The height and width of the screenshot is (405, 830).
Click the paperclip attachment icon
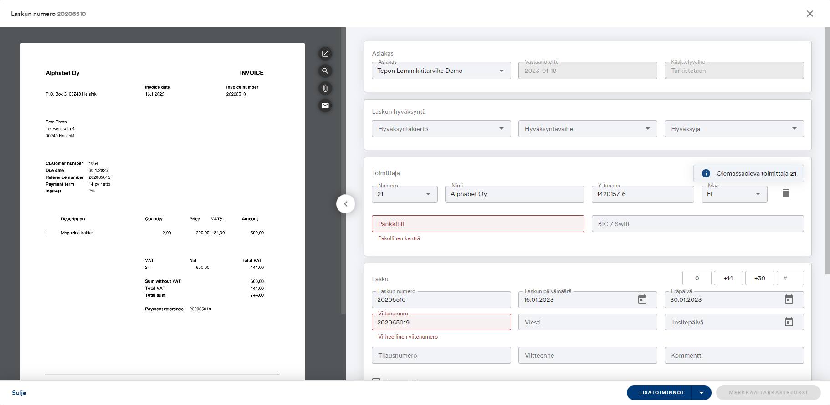coord(325,88)
